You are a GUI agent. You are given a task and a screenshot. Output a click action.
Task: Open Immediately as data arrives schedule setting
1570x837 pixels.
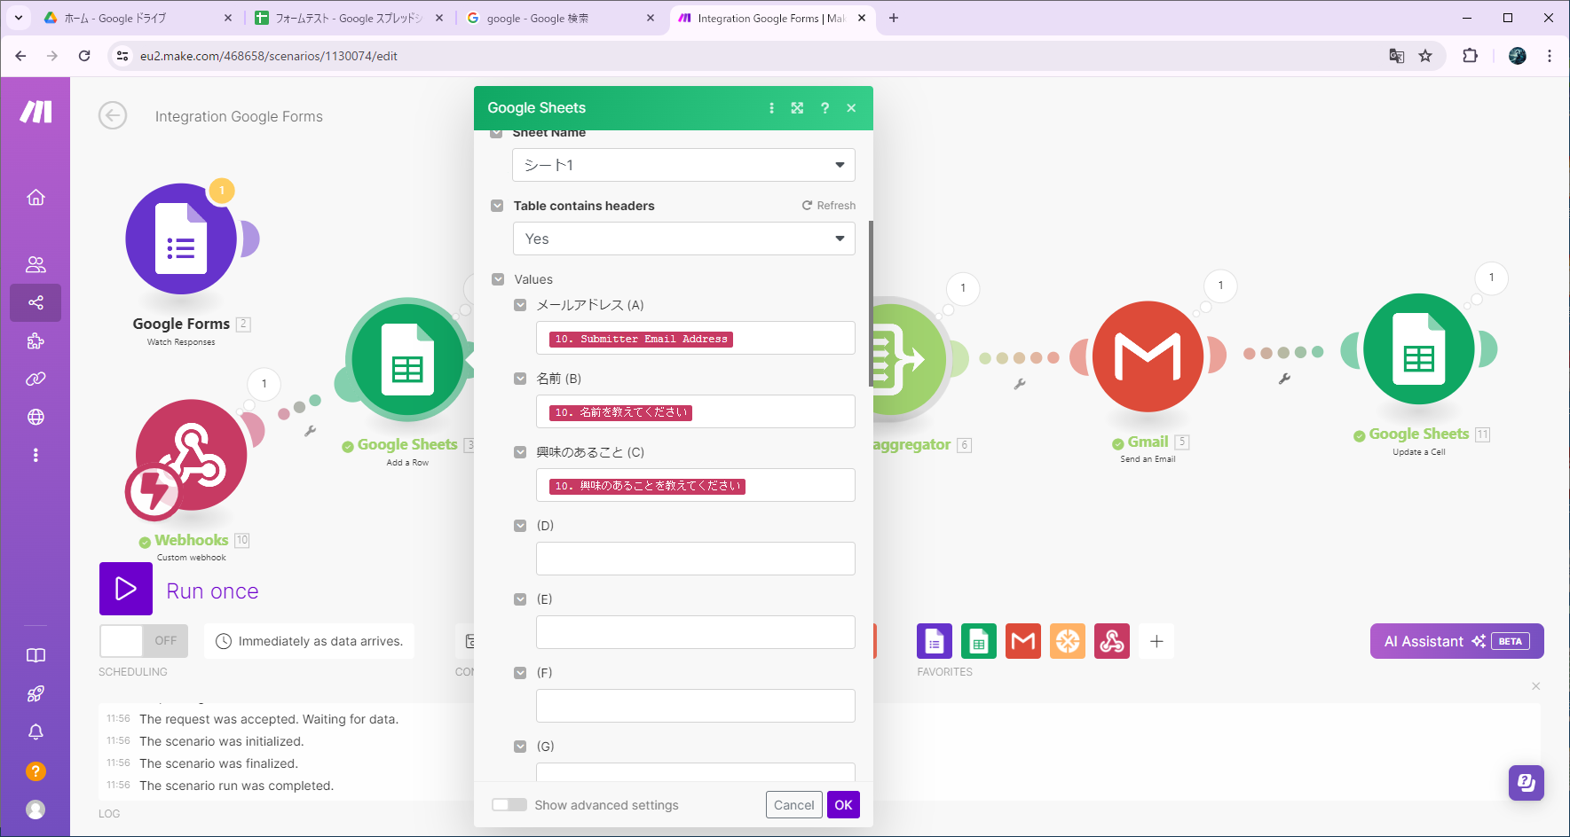[310, 641]
